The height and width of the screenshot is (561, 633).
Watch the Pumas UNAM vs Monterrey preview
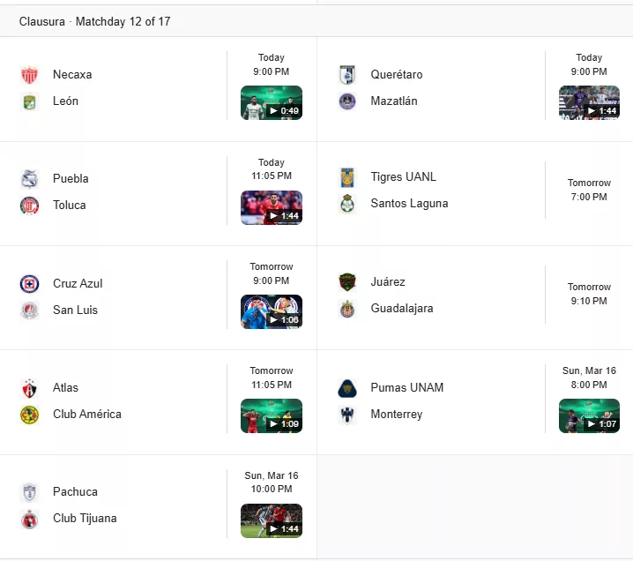[x=589, y=415]
